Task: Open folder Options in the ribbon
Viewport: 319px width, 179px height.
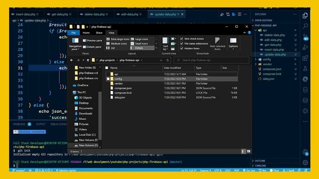Action: (233, 44)
